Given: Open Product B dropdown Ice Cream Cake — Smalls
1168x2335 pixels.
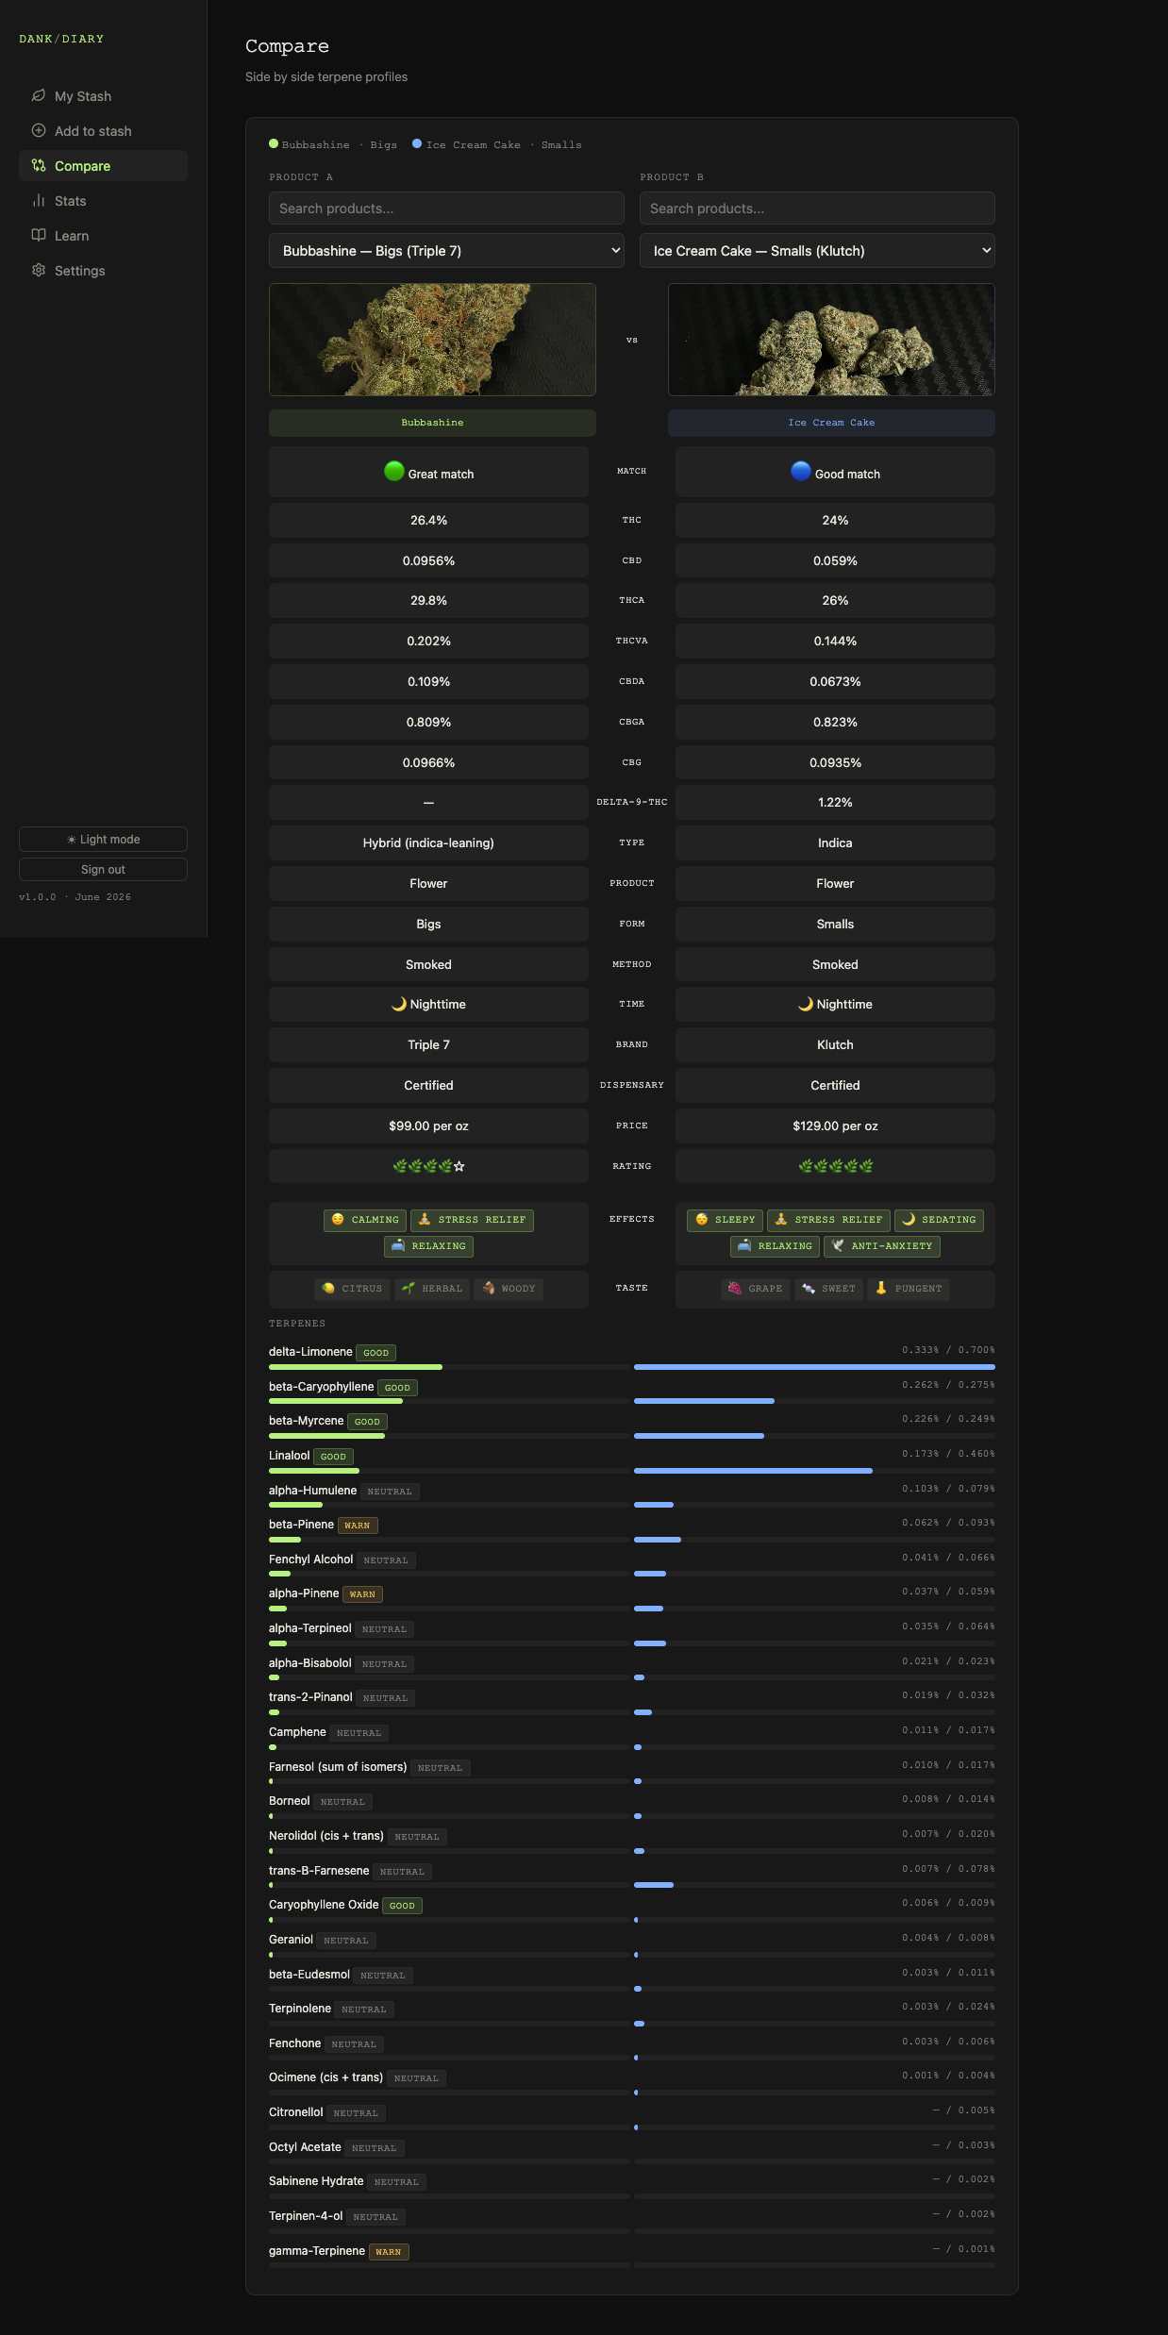Looking at the screenshot, I should click(817, 250).
